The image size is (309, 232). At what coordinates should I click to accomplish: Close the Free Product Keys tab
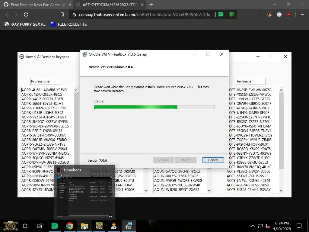[x=70, y=5]
